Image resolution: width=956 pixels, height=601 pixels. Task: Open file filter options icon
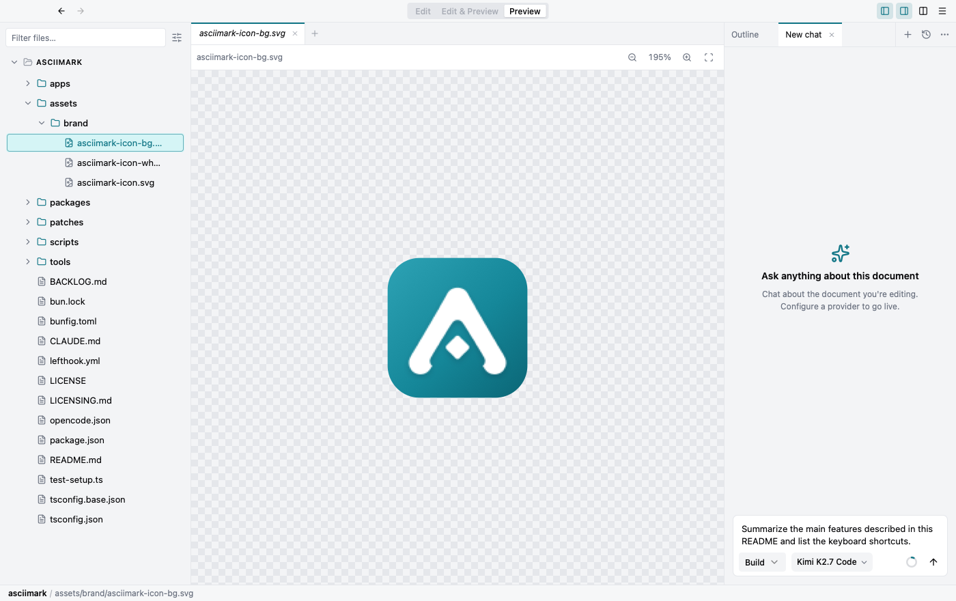[x=177, y=38]
